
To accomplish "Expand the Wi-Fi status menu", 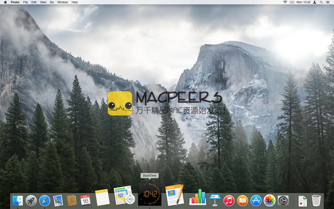I will pos(285,2).
